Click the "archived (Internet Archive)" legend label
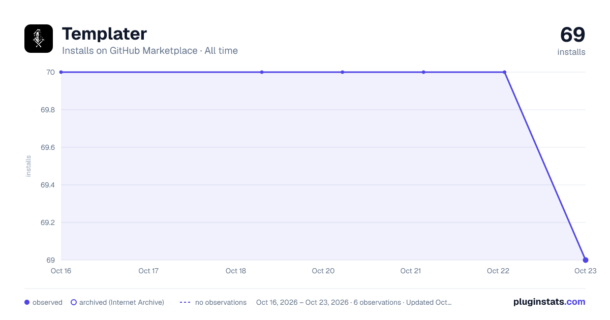 coord(121,302)
